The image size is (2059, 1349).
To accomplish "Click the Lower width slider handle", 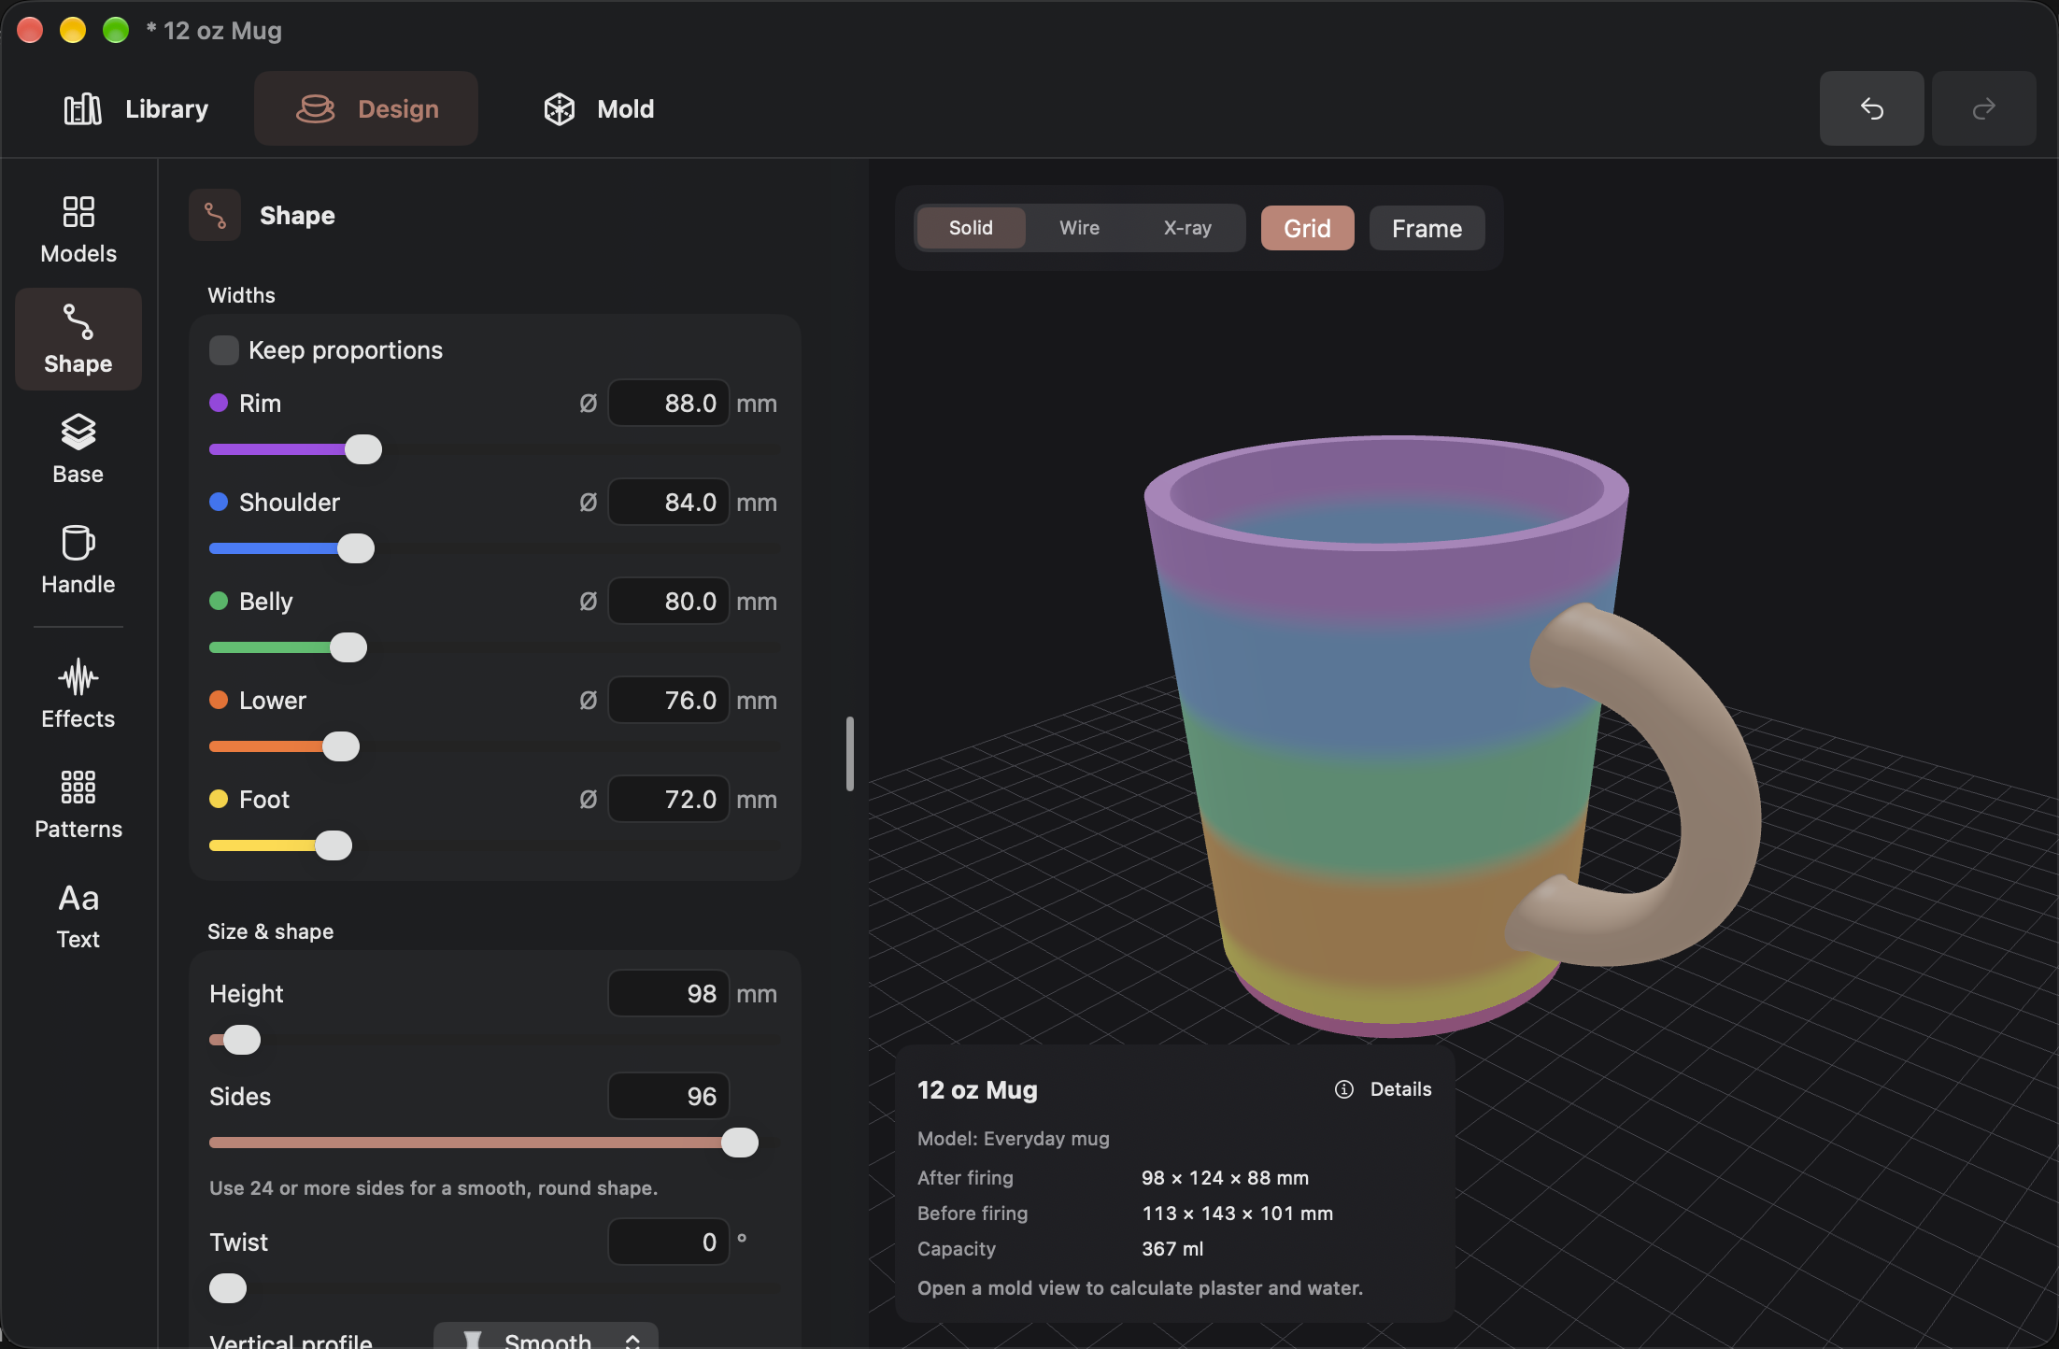I will [341, 746].
